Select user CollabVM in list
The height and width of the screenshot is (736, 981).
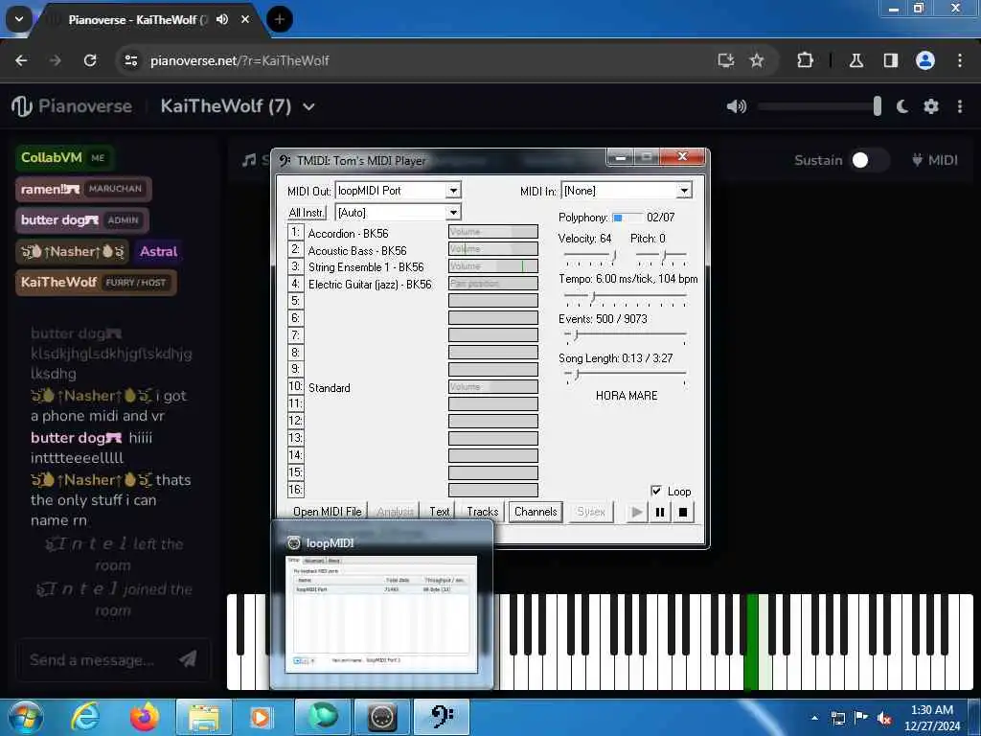pos(64,158)
